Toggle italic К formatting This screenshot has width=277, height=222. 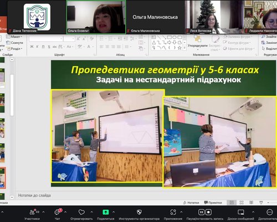point(38,47)
